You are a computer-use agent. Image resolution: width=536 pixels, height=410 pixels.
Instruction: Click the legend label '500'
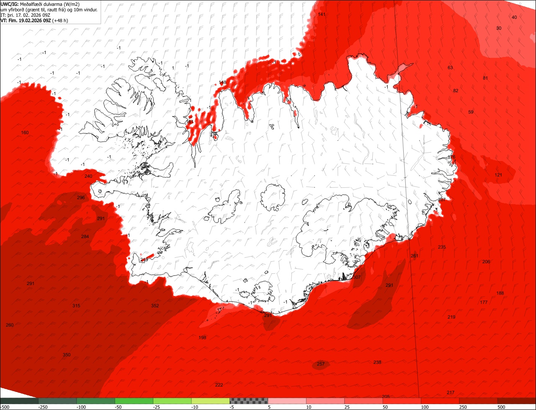502,407
